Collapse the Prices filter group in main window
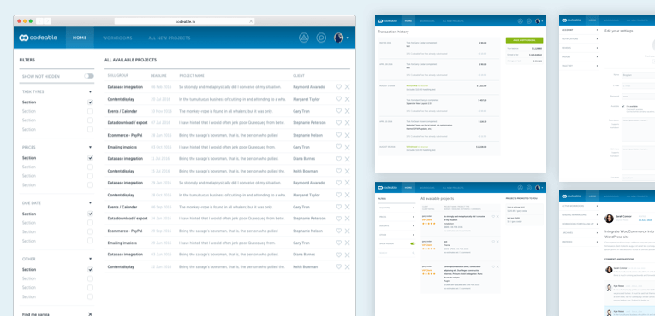Image resolution: width=655 pixels, height=316 pixels. coord(90,147)
